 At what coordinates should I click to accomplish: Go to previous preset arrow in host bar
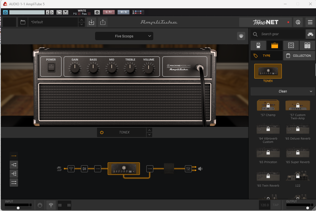pos(48,12)
